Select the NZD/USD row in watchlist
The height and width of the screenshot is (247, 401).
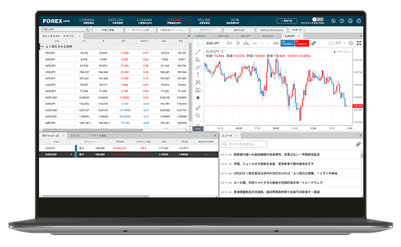114,98
